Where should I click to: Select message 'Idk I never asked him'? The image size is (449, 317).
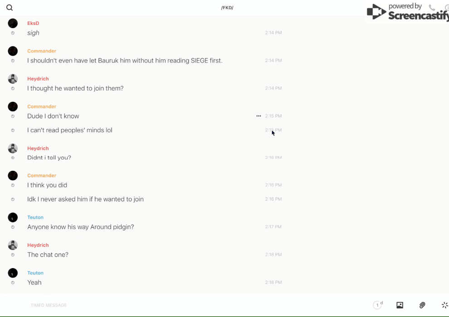tap(85, 199)
